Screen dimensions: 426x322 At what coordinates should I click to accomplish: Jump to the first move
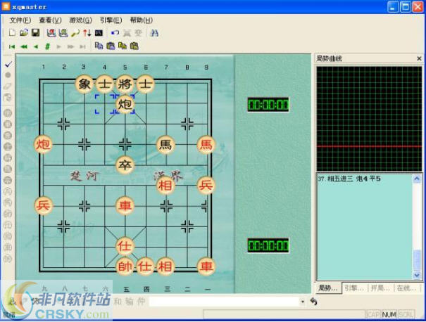tap(12, 46)
